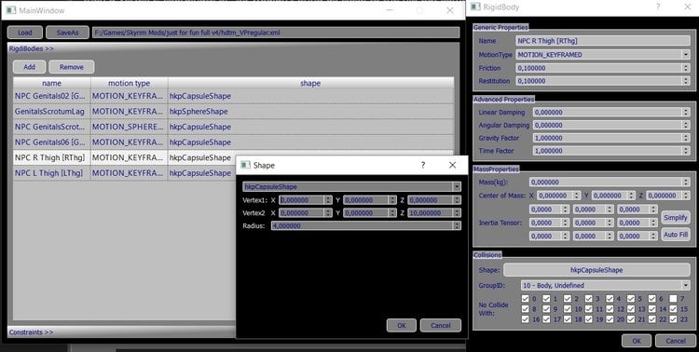Click the Friction spinner arrows
This screenshot has height=352, width=699.
(687, 68)
